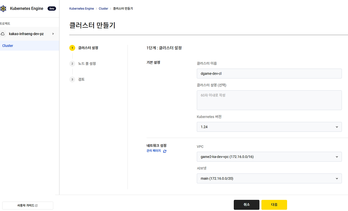The height and width of the screenshot is (211, 348).
Task: Open the Kubernetes 버전 dropdown showing 1.24
Action: 269,127
